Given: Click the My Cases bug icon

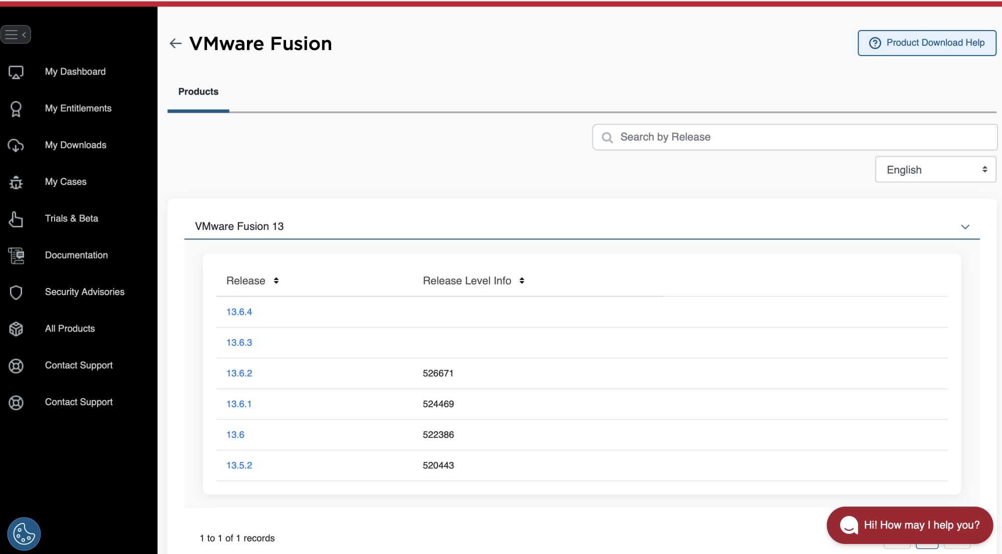Looking at the screenshot, I should [16, 182].
